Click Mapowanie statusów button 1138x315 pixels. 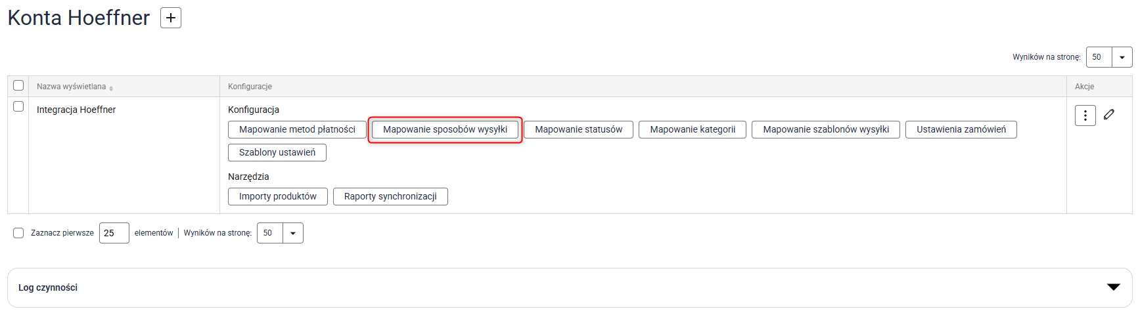(578, 130)
